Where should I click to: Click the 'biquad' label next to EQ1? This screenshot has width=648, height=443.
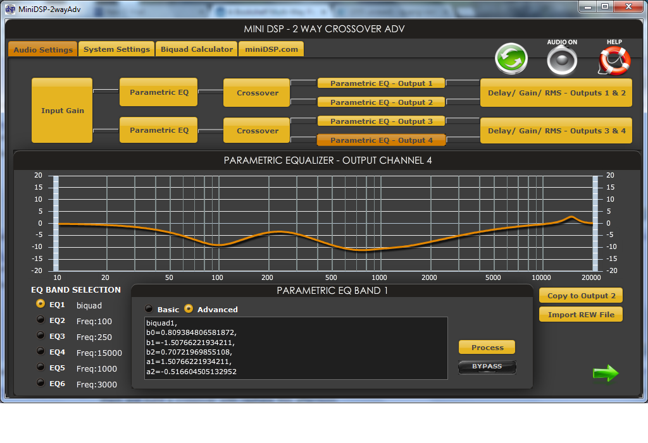[x=89, y=305]
